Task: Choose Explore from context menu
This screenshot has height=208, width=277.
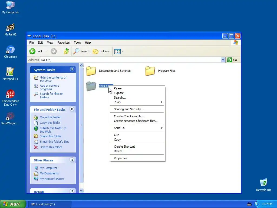Action: click(x=137, y=93)
